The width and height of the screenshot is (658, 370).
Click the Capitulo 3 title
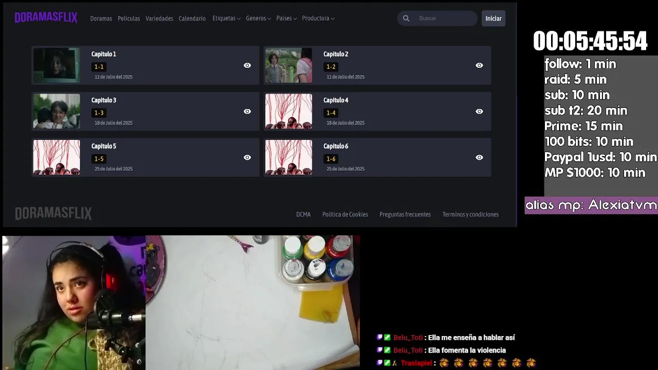pyautogui.click(x=104, y=100)
